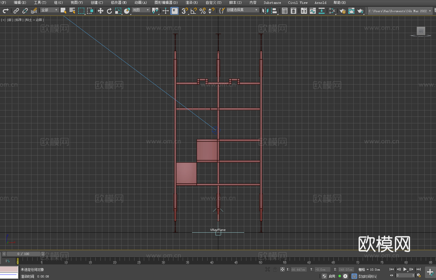Click Select and Manipulate icon
436x280 pixels.
click(165, 11)
